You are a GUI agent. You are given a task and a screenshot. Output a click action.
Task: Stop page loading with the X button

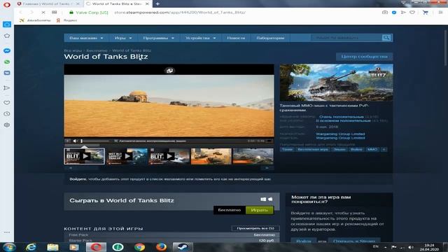tap(43, 13)
